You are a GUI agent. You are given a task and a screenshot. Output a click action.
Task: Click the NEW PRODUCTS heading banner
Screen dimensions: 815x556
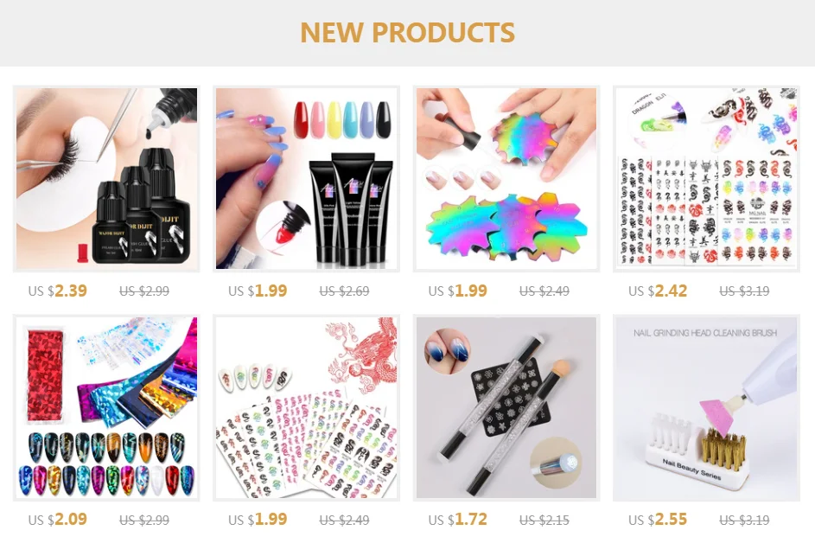click(408, 32)
